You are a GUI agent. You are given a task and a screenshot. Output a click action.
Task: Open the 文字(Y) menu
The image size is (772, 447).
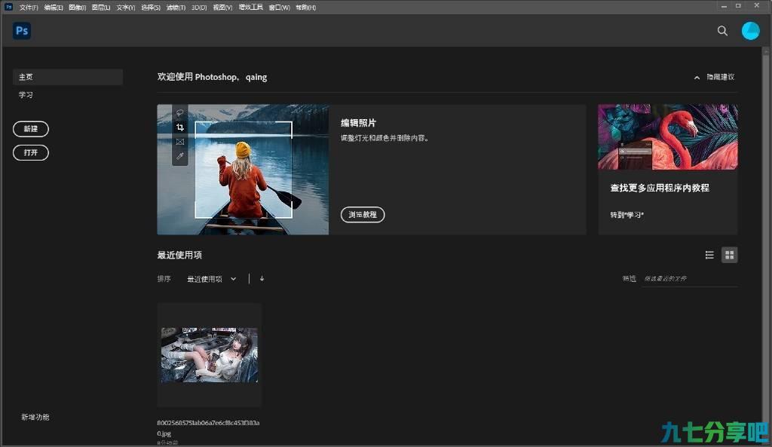[x=126, y=8]
